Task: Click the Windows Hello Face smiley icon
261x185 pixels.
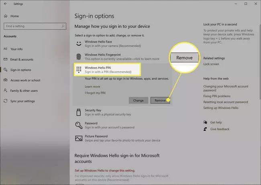Action: pos(79,44)
